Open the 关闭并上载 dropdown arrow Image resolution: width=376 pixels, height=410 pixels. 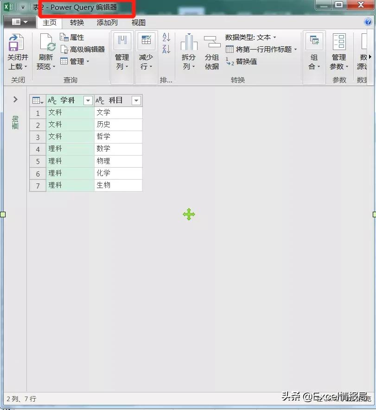pos(25,67)
